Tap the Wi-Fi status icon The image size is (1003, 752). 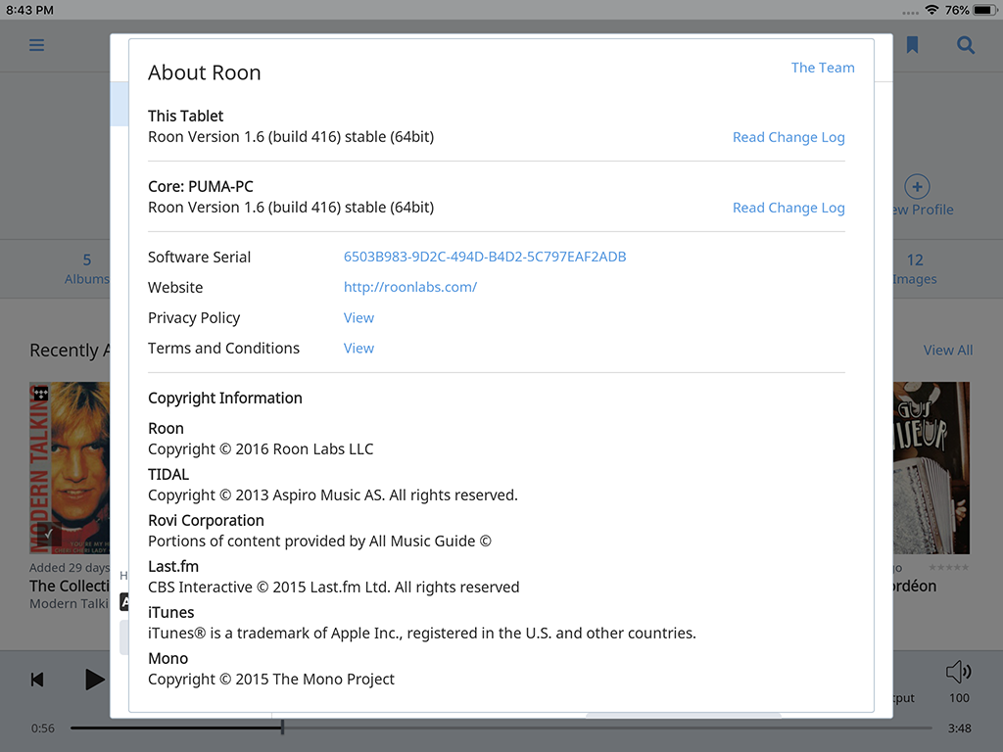(x=932, y=10)
